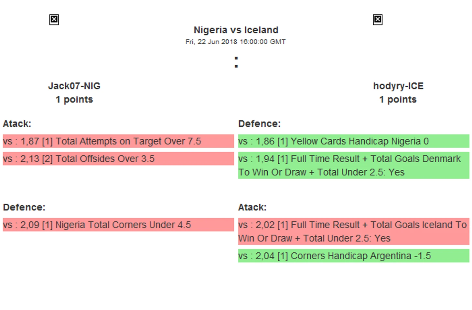Click the colon score separator
The image size is (472, 310).
(236, 62)
